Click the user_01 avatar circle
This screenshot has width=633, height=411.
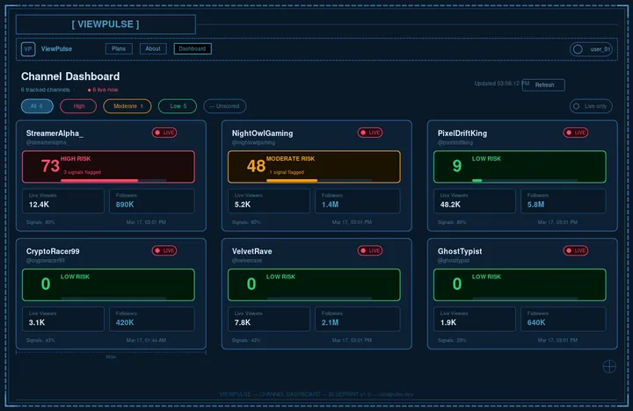[578, 49]
